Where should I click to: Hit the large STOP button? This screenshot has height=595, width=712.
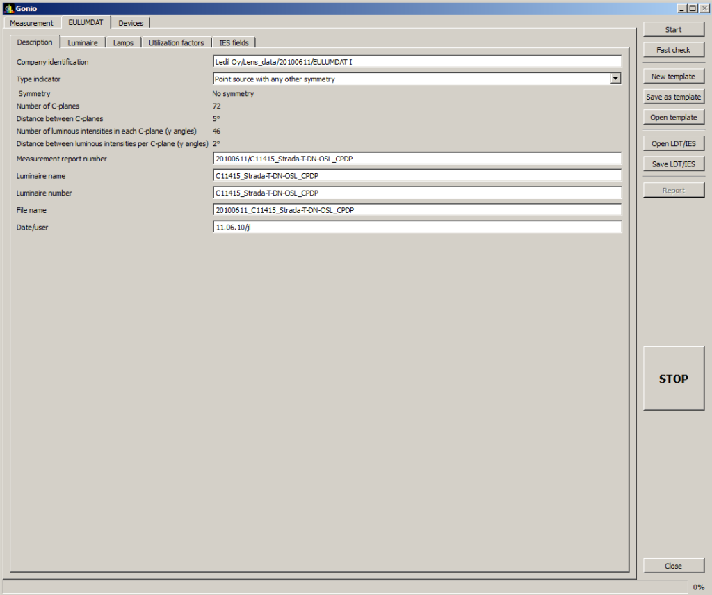click(673, 379)
